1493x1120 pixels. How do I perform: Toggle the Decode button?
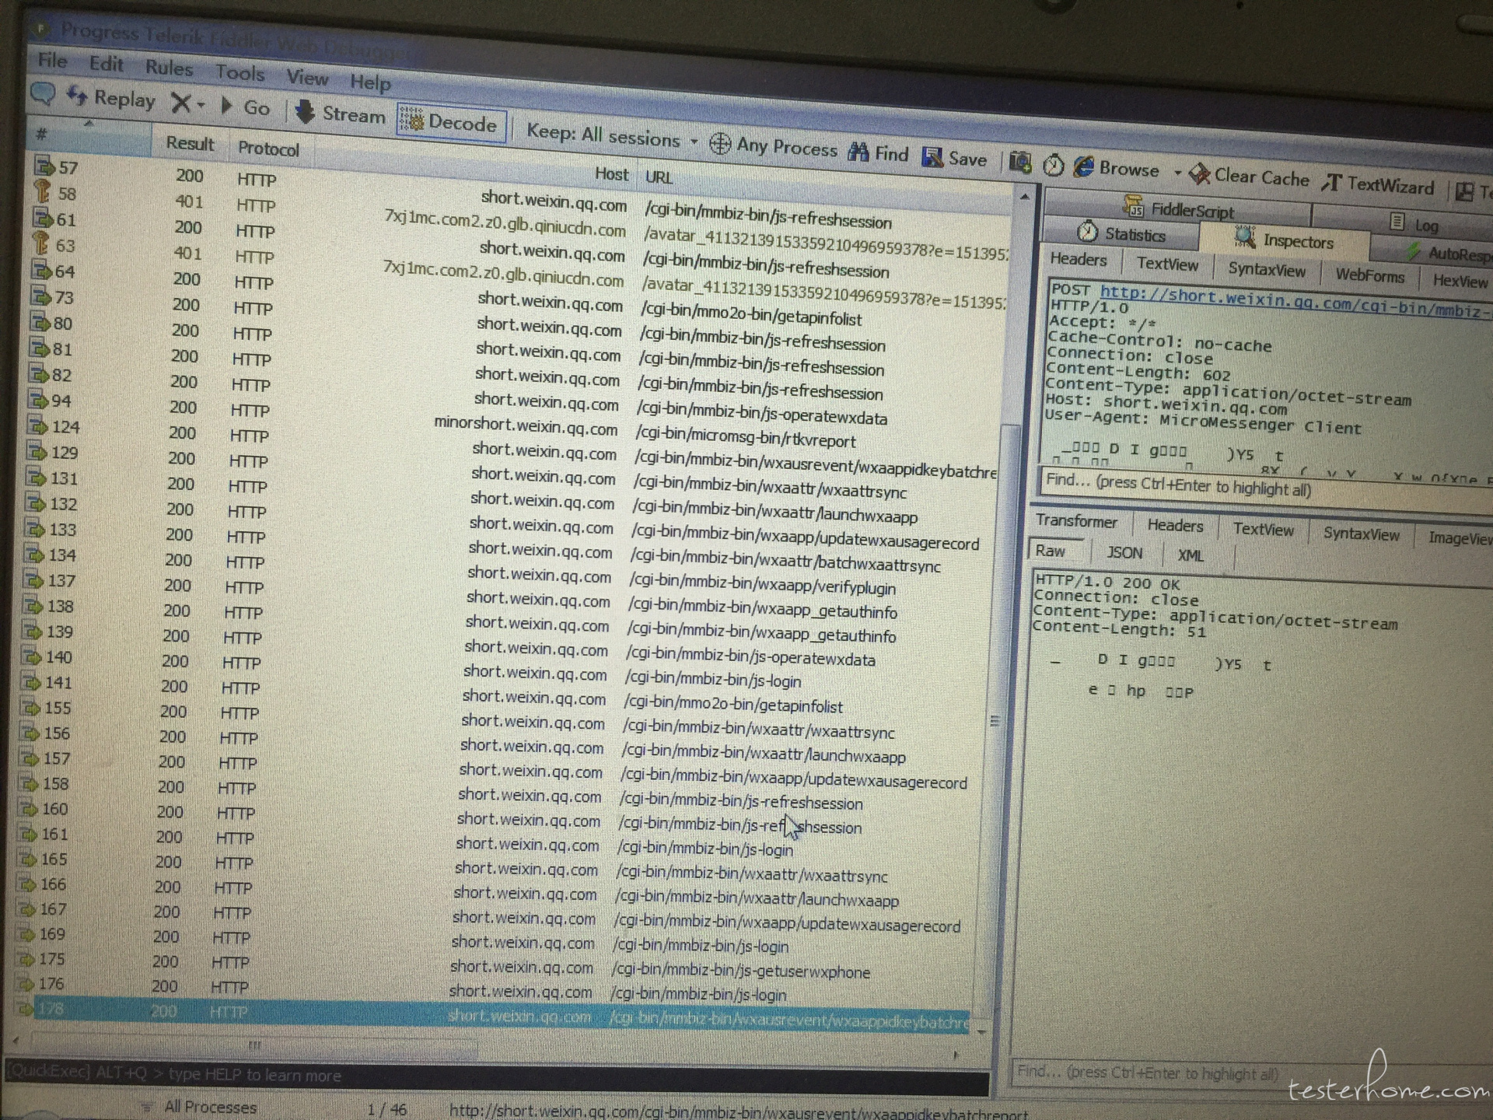451,122
